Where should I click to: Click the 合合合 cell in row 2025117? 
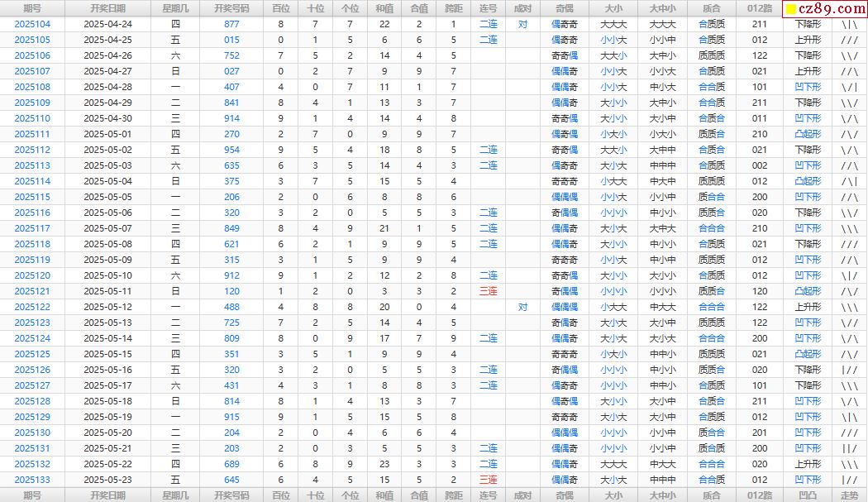[711, 228]
